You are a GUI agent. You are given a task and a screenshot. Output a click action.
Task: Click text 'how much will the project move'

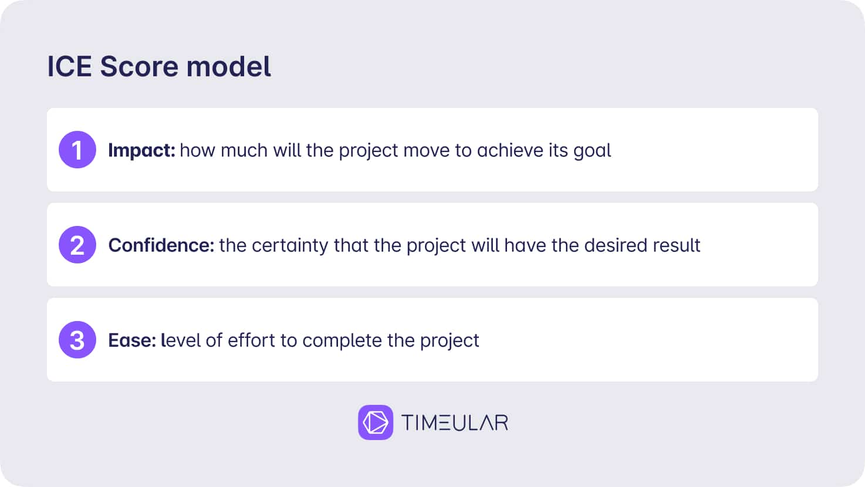315,151
